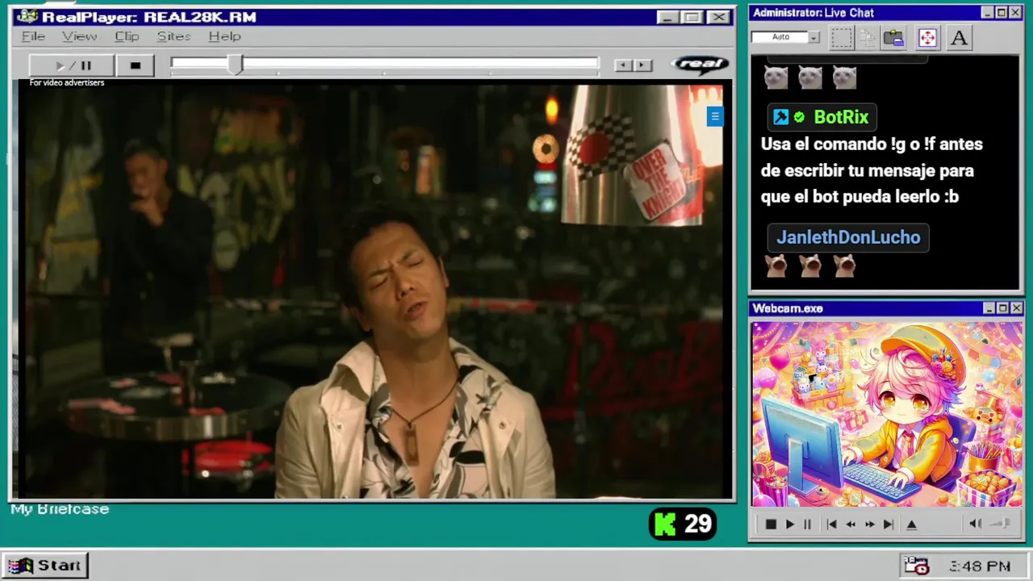Image resolution: width=1033 pixels, height=581 pixels.
Task: Click the Play button in Webcam.exe
Action: tap(790, 525)
